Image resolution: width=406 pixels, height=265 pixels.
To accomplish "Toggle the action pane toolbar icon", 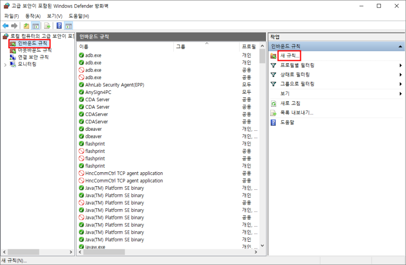I will 69,26.
